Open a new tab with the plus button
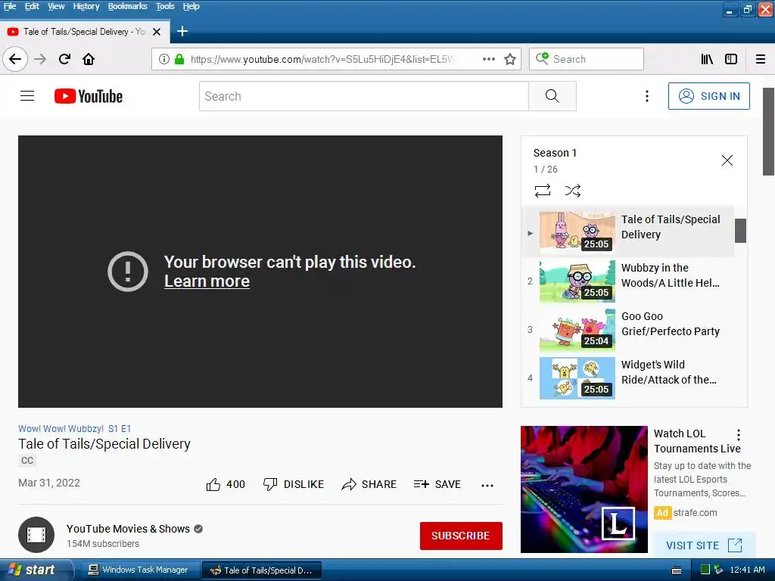775x581 pixels. pyautogui.click(x=182, y=31)
